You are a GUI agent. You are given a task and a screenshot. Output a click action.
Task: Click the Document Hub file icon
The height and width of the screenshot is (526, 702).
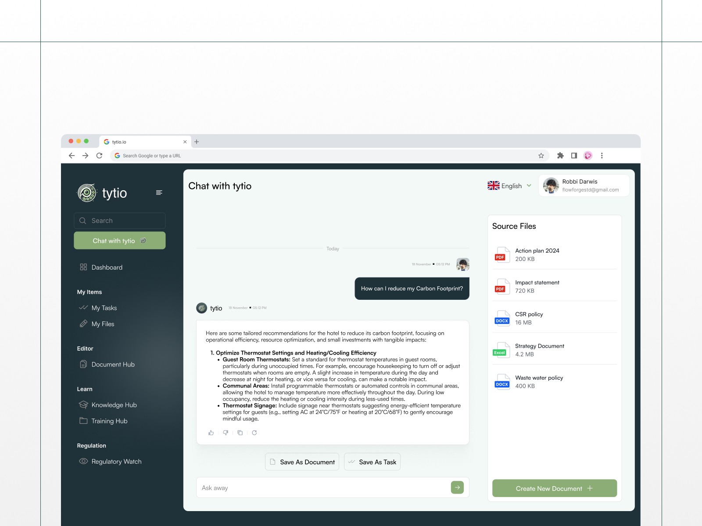(83, 364)
